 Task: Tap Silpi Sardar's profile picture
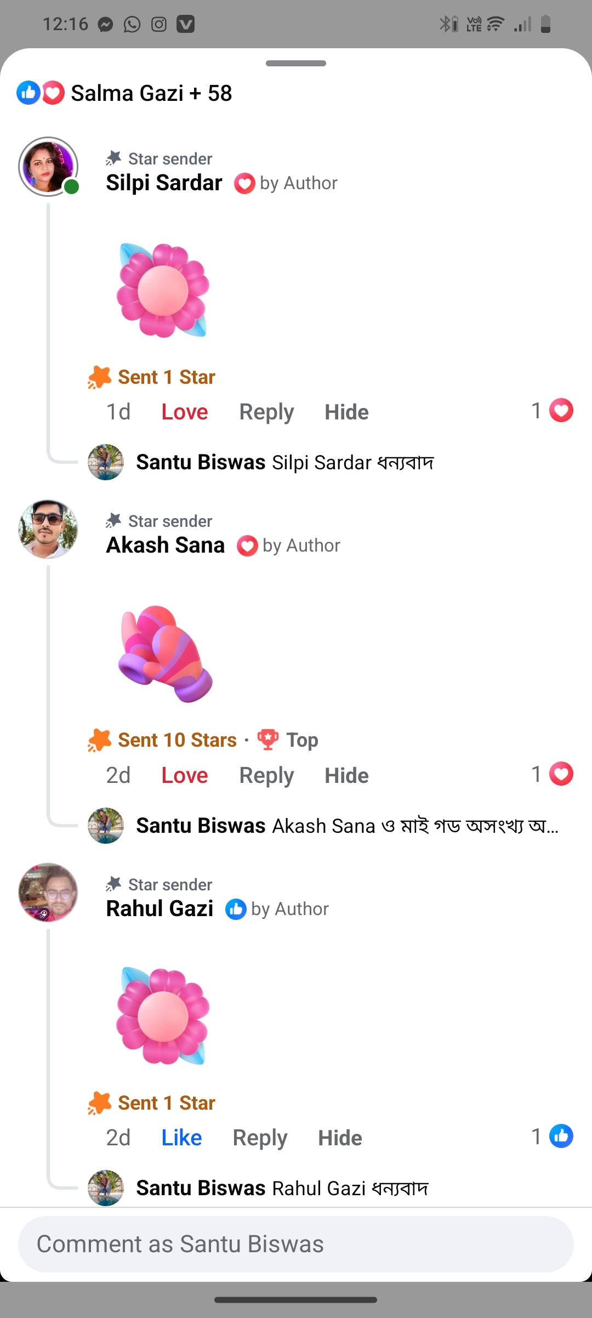(48, 167)
